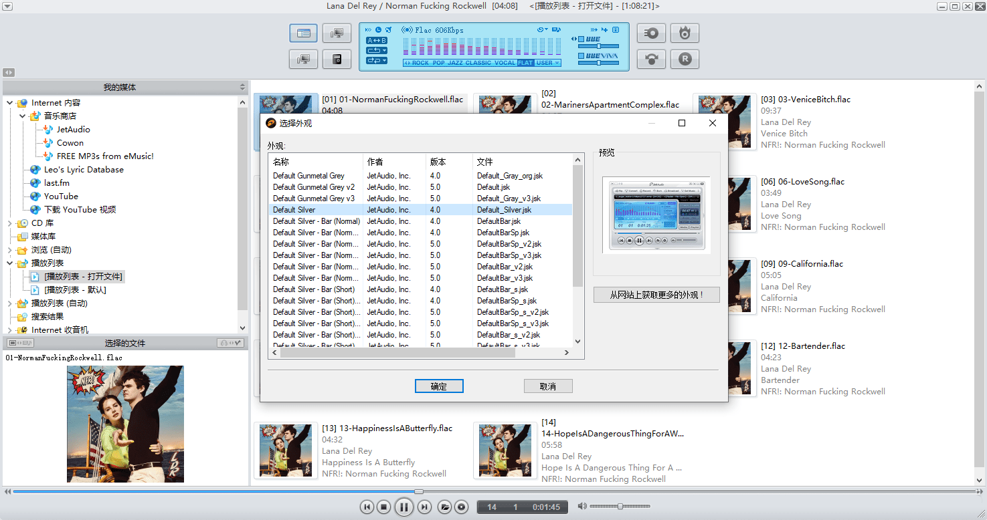Skip to next track
This screenshot has width=987, height=520.
(424, 507)
